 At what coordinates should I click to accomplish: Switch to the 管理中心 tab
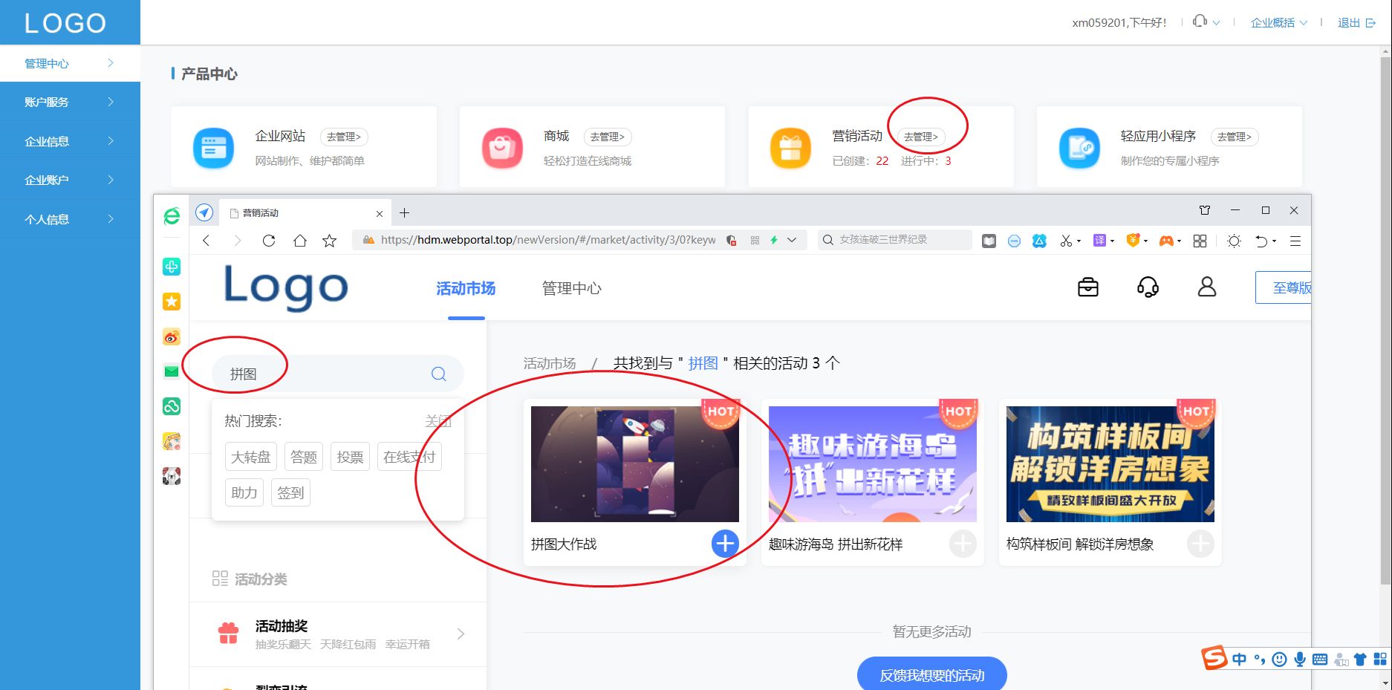pos(571,289)
